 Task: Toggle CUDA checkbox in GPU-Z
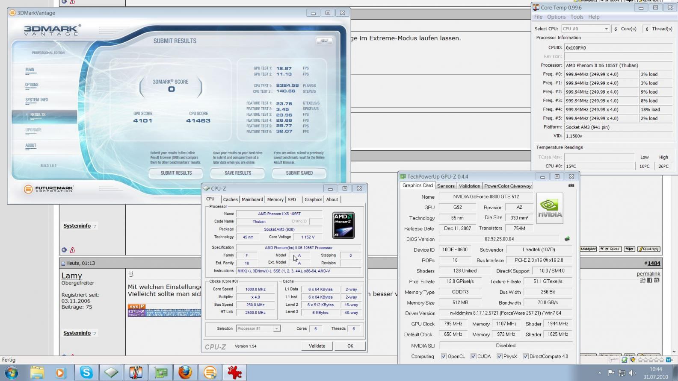click(x=474, y=356)
